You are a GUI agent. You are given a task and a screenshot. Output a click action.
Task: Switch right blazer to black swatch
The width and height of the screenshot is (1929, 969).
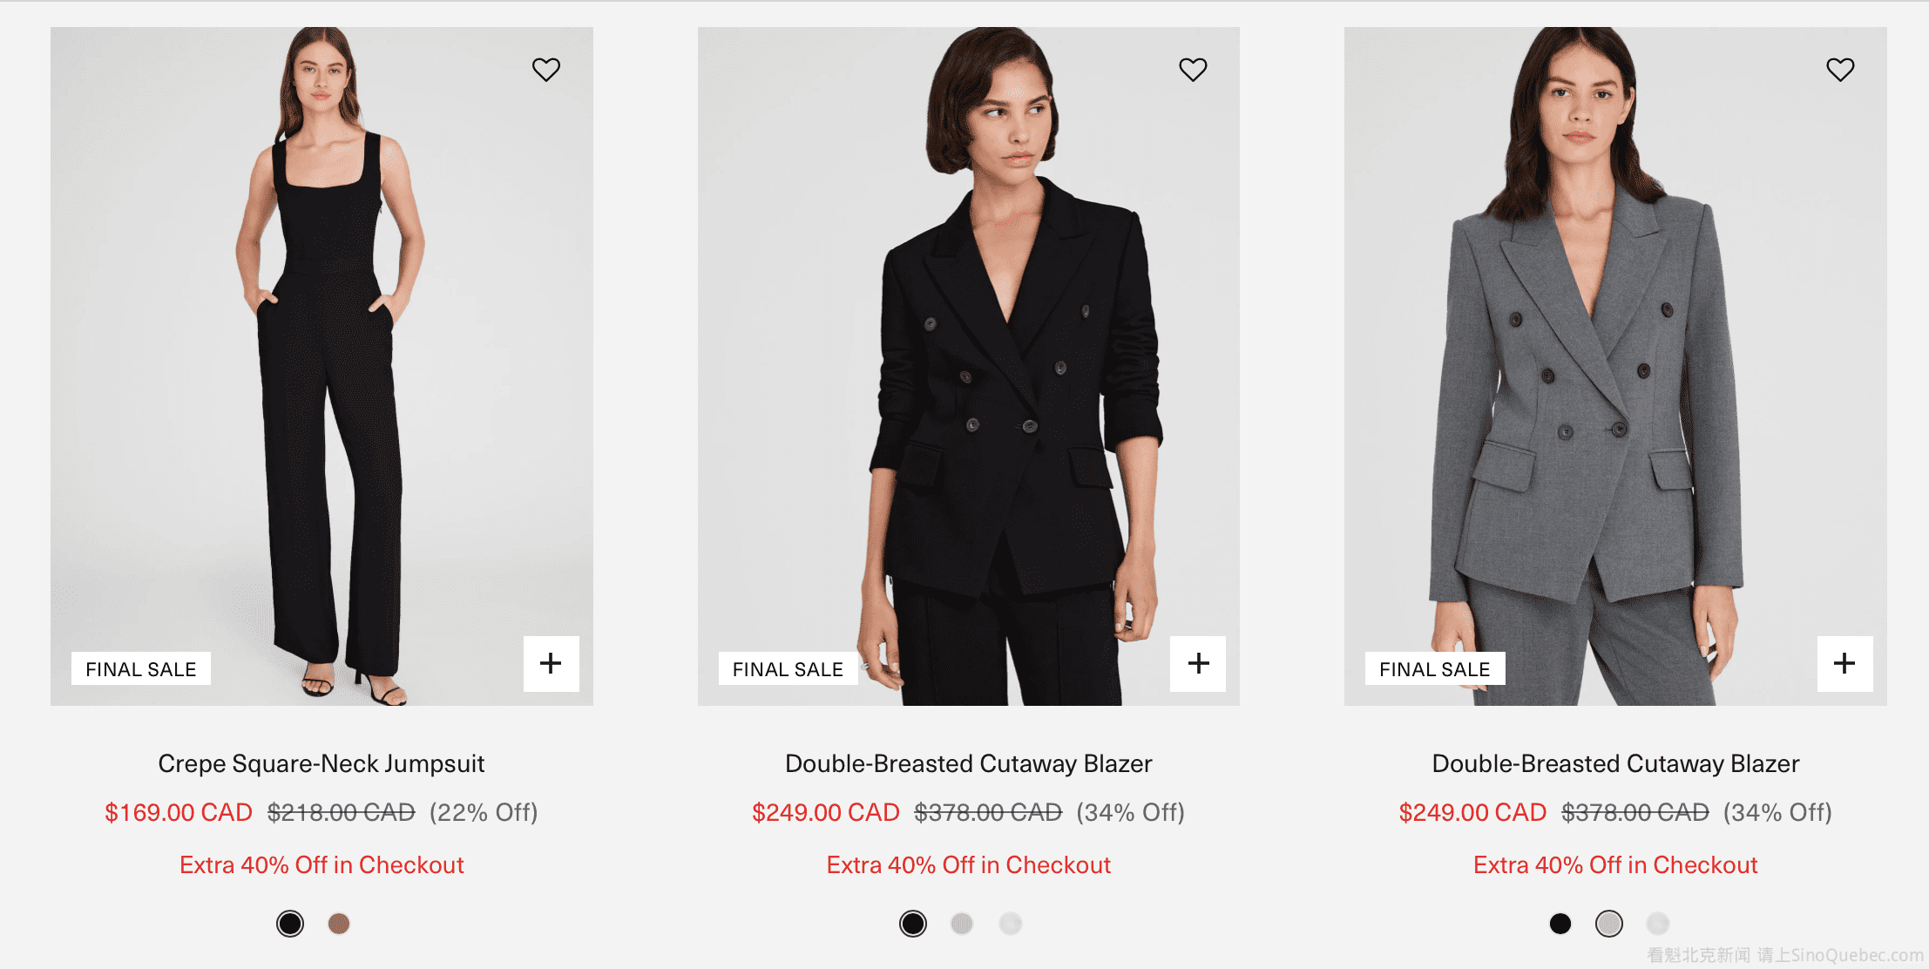1560,924
